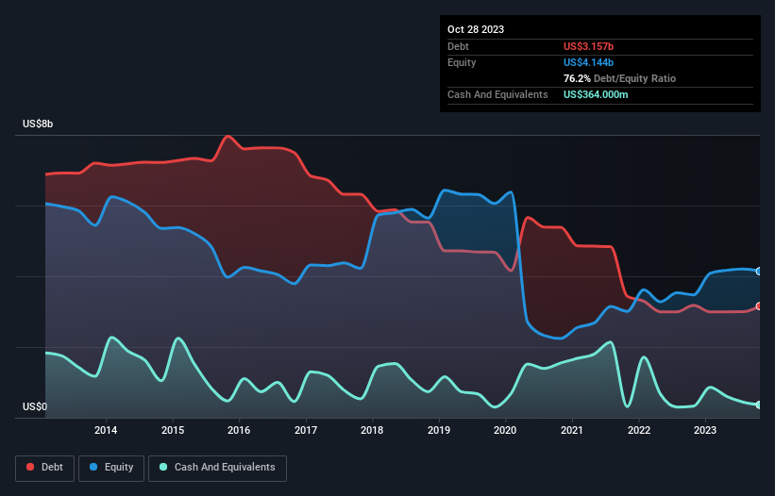This screenshot has width=775, height=496.
Task: Click the Debt row label in tooltip
Action: 458,46
